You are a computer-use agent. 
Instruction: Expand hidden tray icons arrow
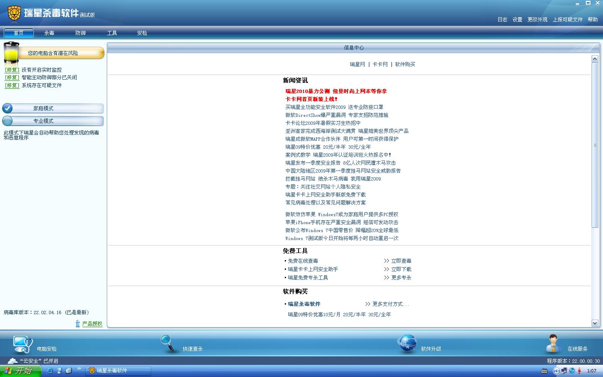click(557, 371)
